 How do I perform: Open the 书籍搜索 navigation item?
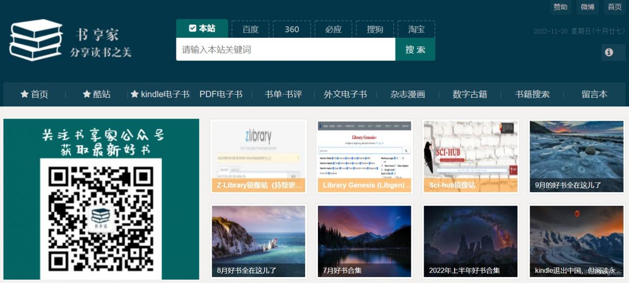coord(532,94)
